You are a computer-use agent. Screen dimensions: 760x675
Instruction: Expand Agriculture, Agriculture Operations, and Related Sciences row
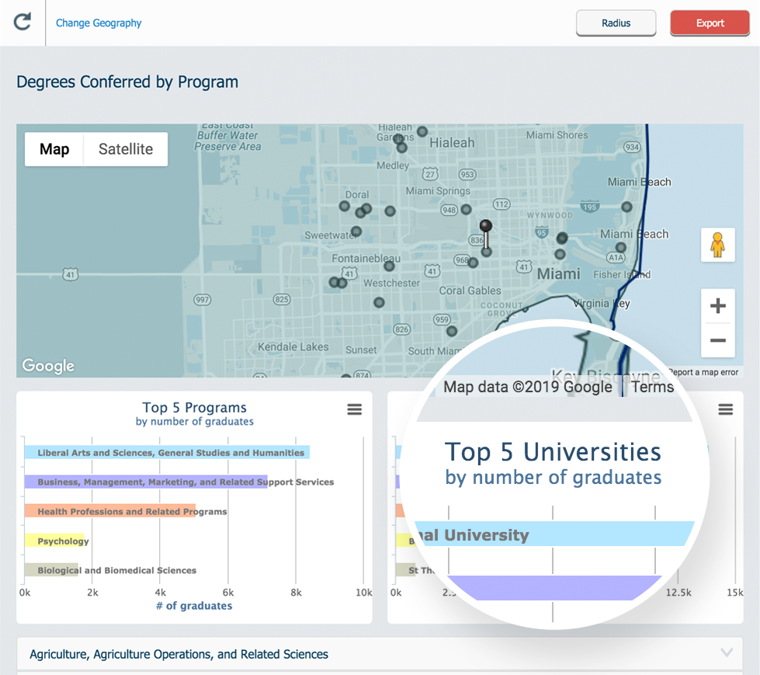[x=179, y=654]
